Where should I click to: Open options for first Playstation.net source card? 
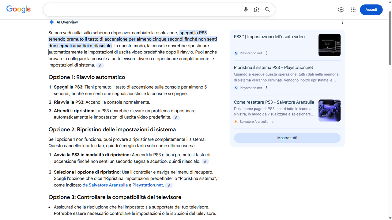point(266,53)
